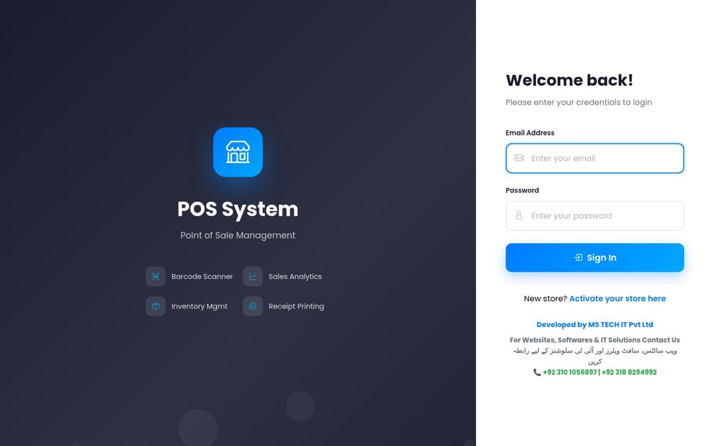Click the envelope icon in the email field
This screenshot has width=714, height=446.
[x=519, y=158]
